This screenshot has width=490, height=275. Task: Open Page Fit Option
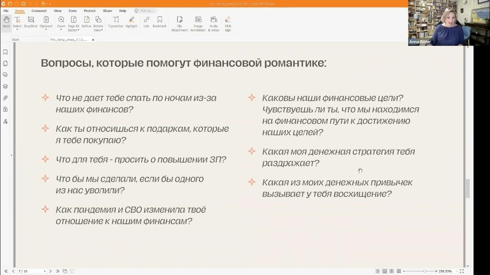pyautogui.click(x=73, y=24)
